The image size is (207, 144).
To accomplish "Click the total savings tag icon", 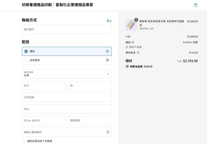I will (127, 67).
